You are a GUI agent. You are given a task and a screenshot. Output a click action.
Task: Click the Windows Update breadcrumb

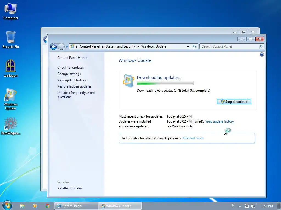154,46
